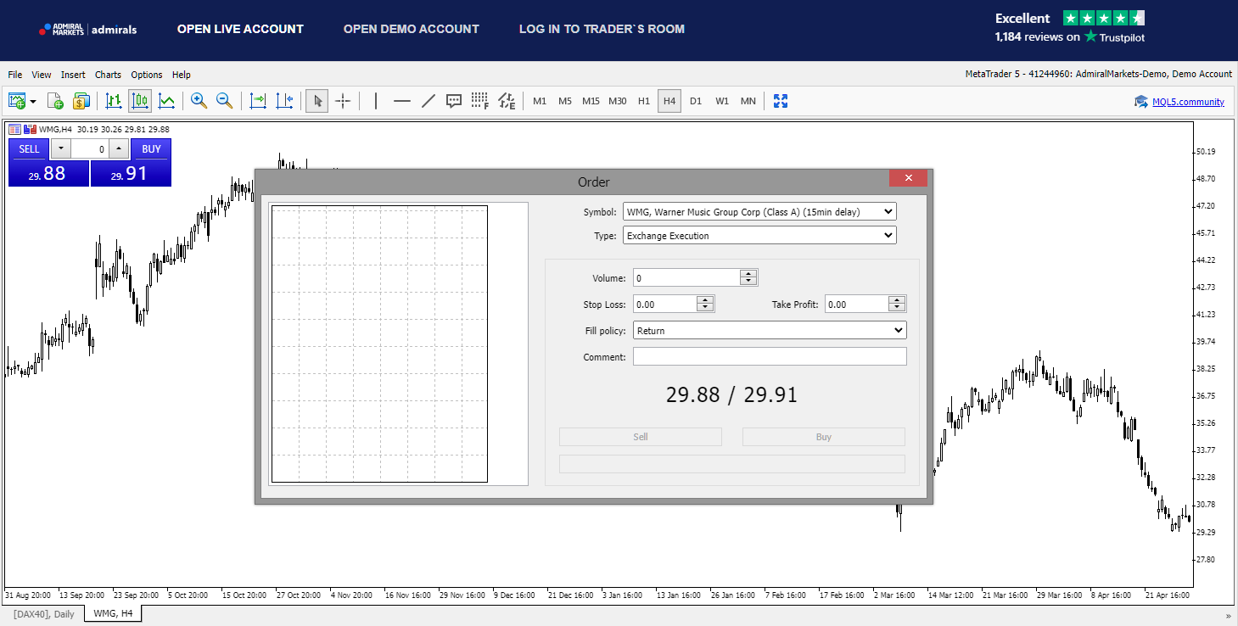Click the Sell button in Order dialog
This screenshot has width=1238, height=626.
point(641,437)
